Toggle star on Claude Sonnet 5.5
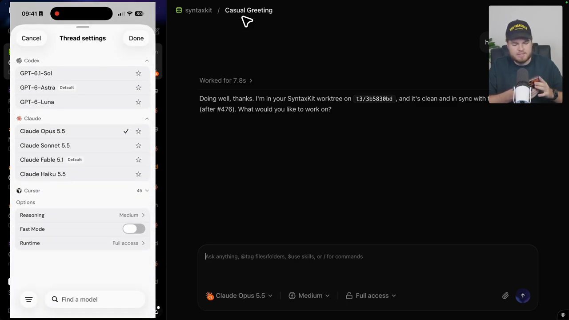Screen dimensions: 569x320 tap(138, 145)
